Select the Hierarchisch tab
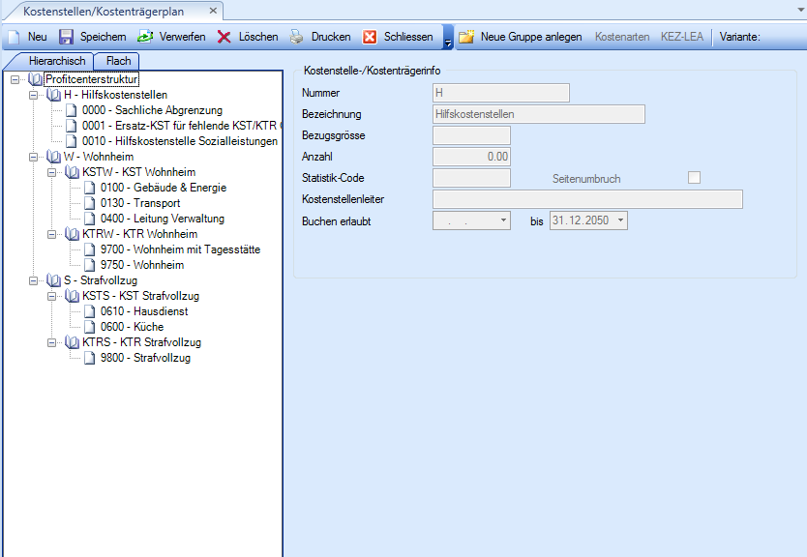Screen dimensions: 807x557 click(x=57, y=61)
